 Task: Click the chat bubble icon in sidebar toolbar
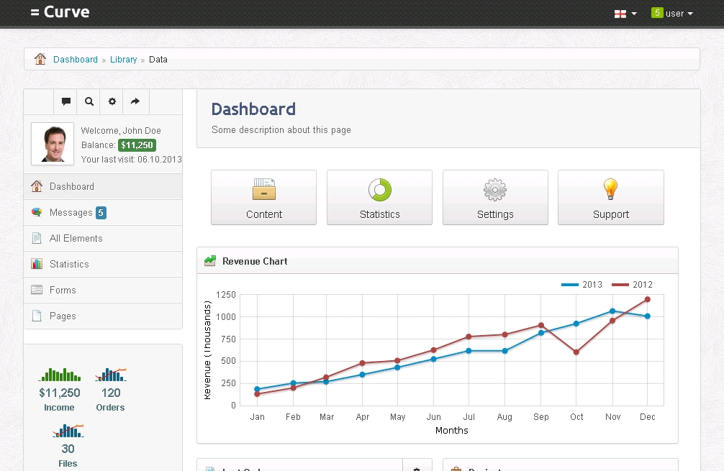pos(66,101)
